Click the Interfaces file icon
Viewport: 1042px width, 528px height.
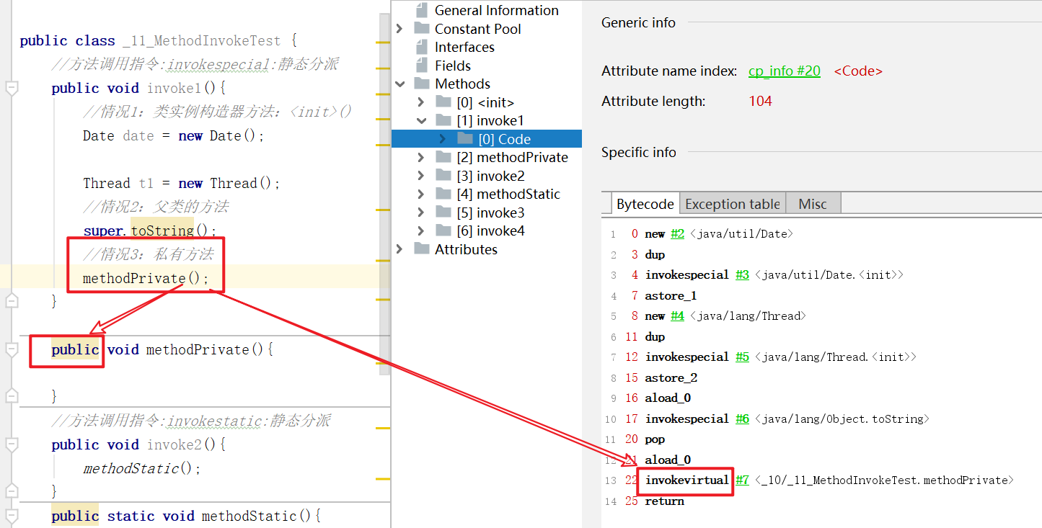tap(422, 47)
